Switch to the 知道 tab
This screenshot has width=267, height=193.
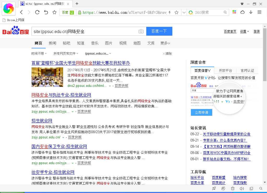coord(81,43)
